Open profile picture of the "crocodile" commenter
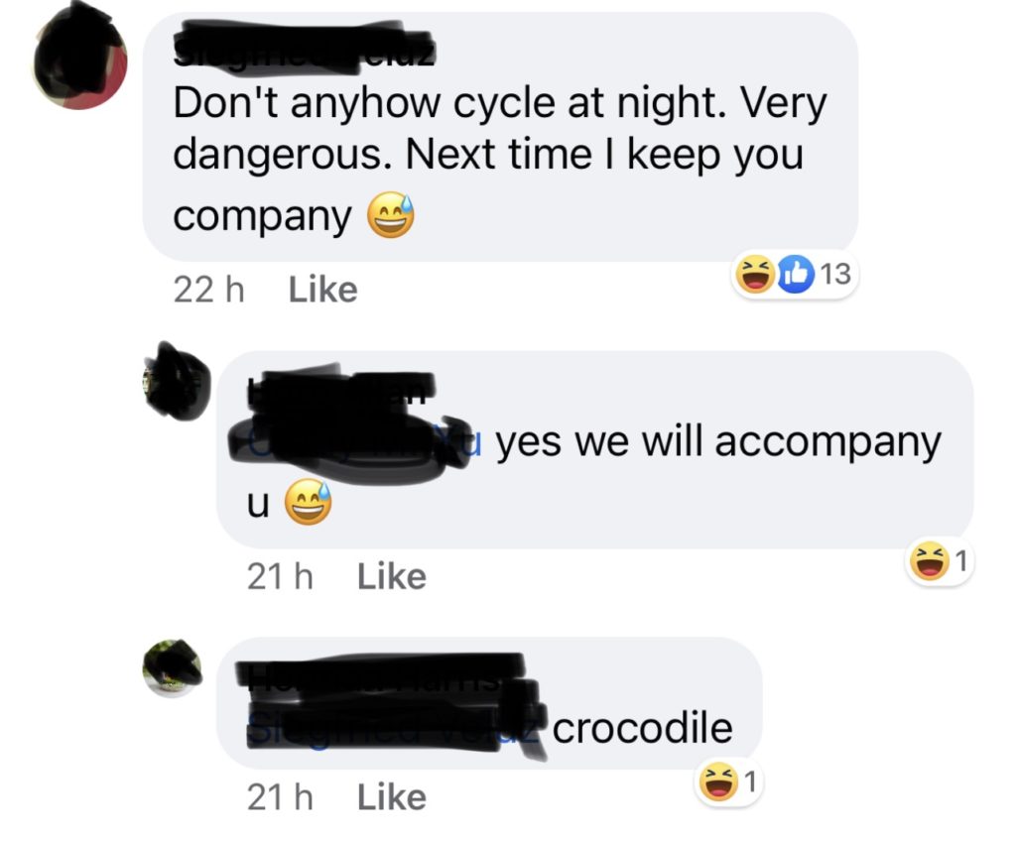The height and width of the screenshot is (841, 1016). pyautogui.click(x=173, y=668)
